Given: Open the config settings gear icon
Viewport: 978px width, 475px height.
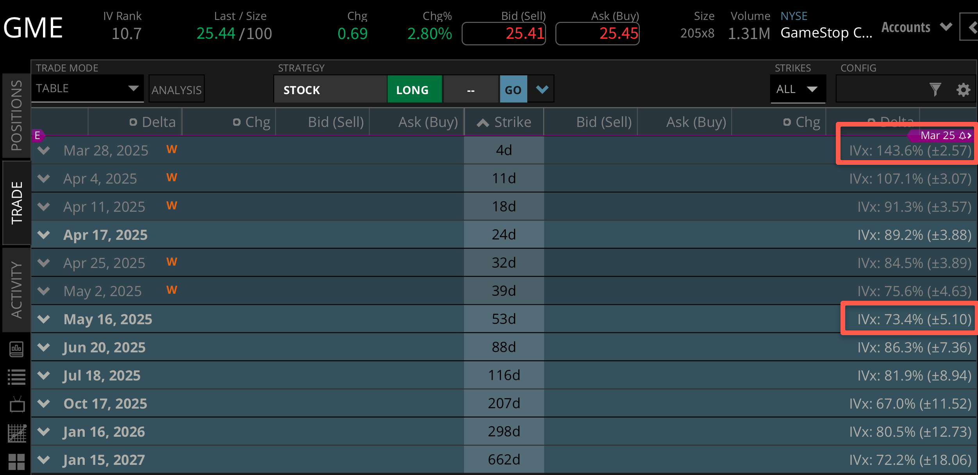Looking at the screenshot, I should click(963, 89).
